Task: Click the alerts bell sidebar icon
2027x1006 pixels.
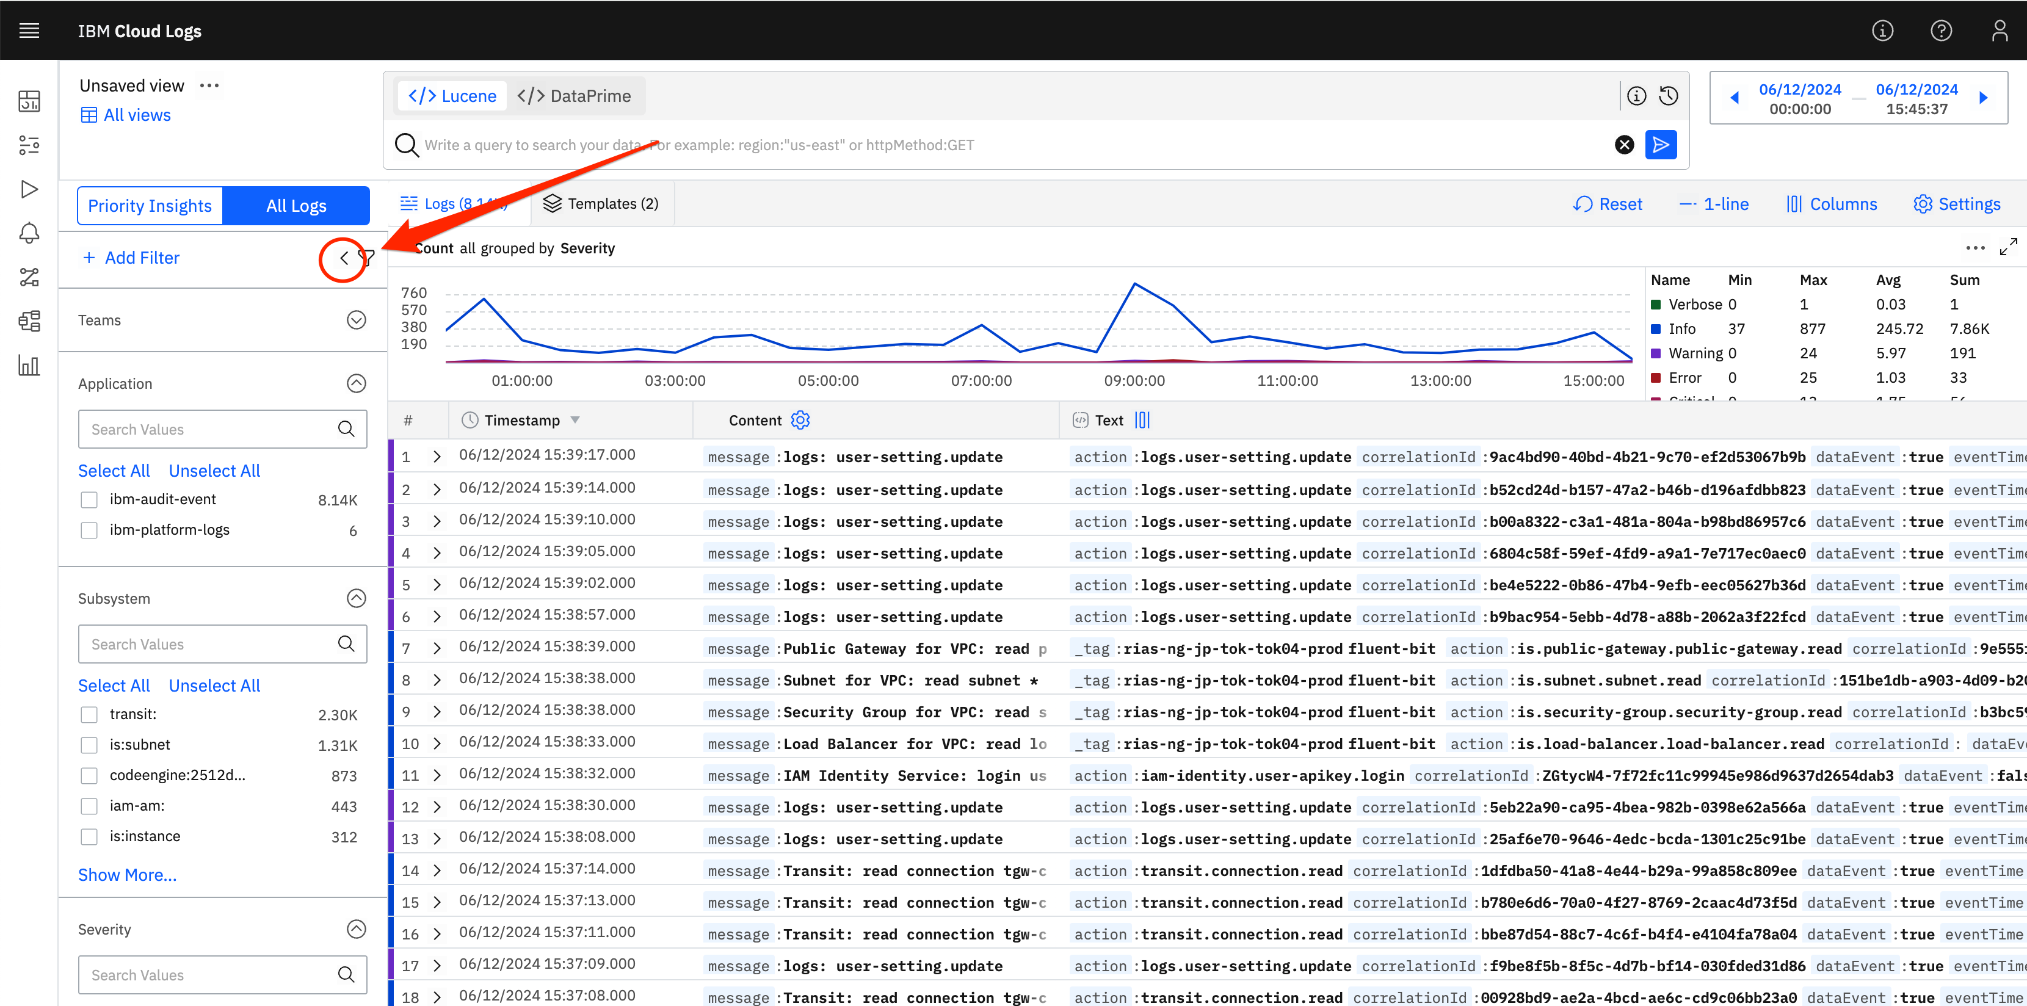Action: (29, 233)
